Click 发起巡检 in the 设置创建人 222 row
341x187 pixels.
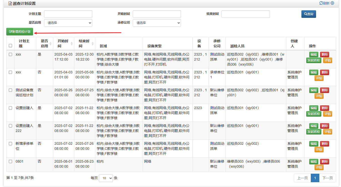click(x=314, y=132)
